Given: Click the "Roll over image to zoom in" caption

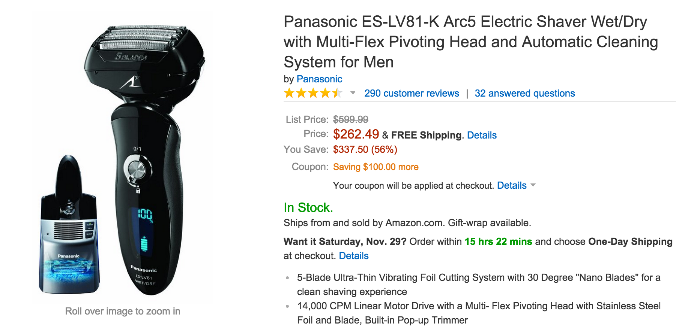Looking at the screenshot, I should click(123, 311).
